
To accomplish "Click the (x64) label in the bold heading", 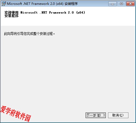I will [81, 12].
